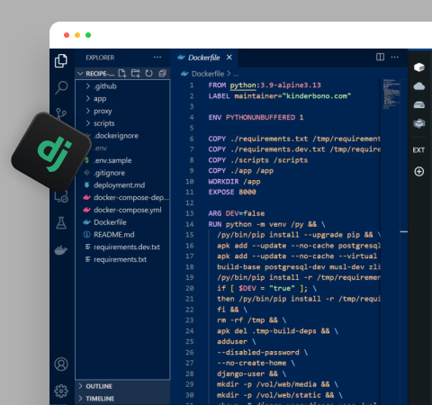Split the editor to the right
Viewport: 432px width, 405px height.
[x=380, y=57]
